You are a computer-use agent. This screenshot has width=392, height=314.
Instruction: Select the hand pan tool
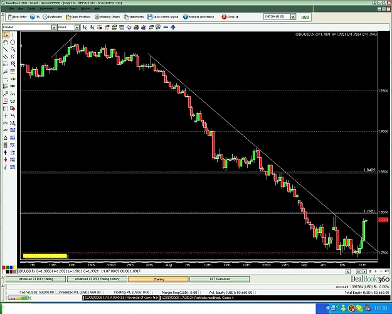[x=6, y=42]
